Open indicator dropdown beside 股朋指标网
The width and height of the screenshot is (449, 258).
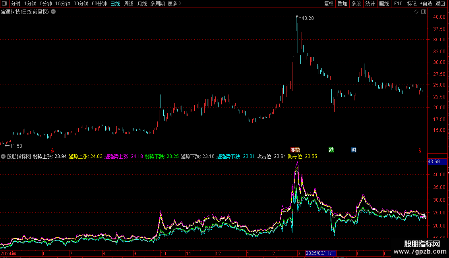[x=3, y=156]
